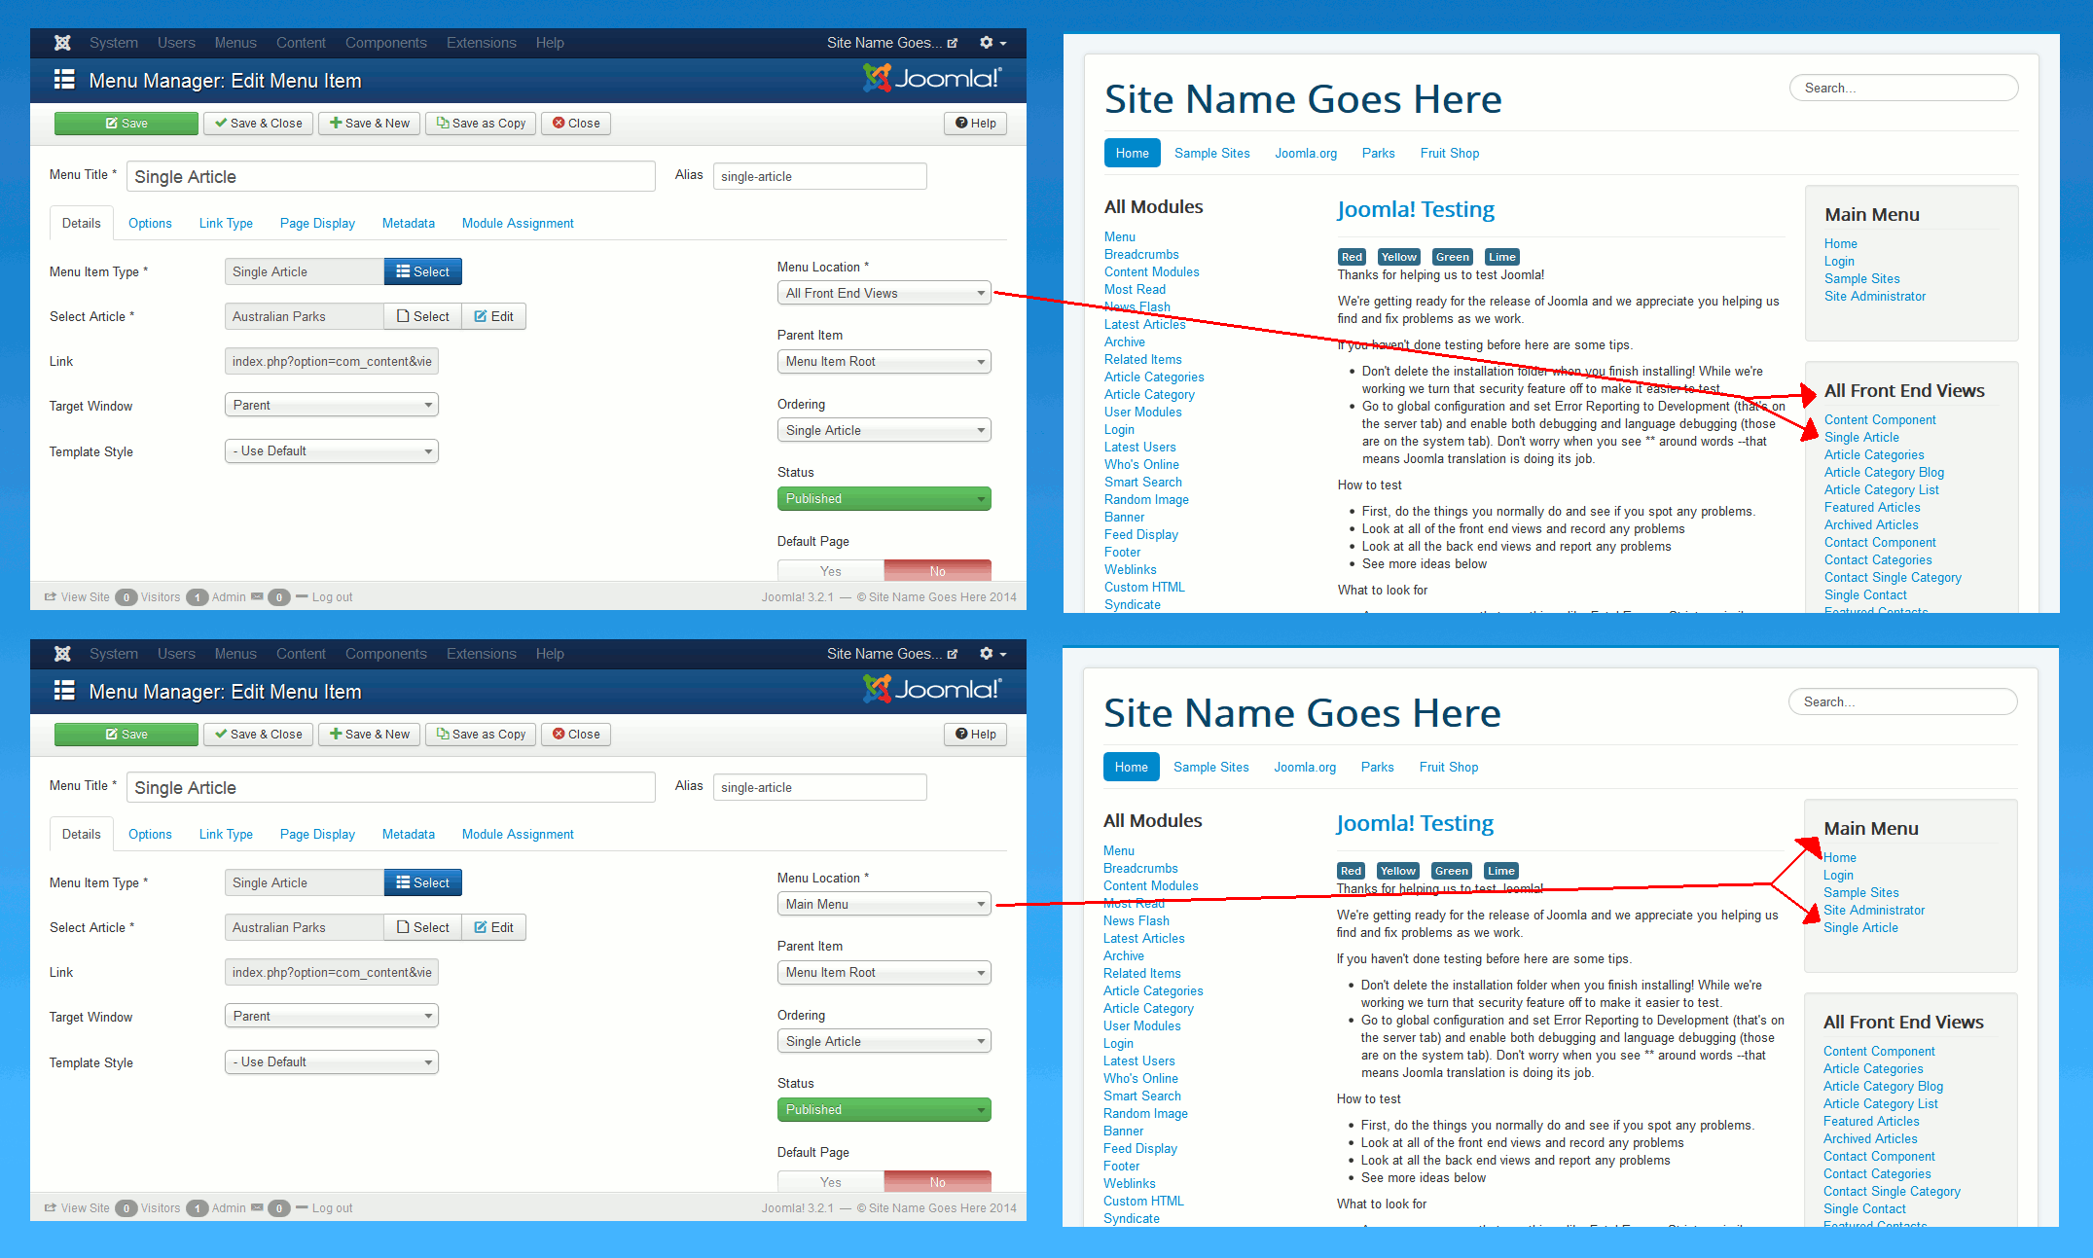Open green Published status dropdown in upper form
The height and width of the screenshot is (1258, 2093).
tap(884, 498)
